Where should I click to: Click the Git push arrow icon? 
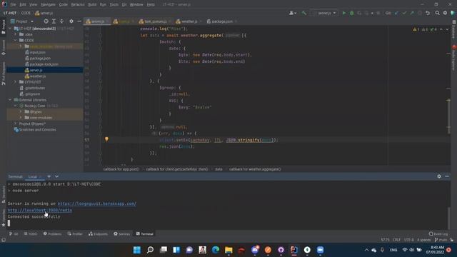[412, 13]
